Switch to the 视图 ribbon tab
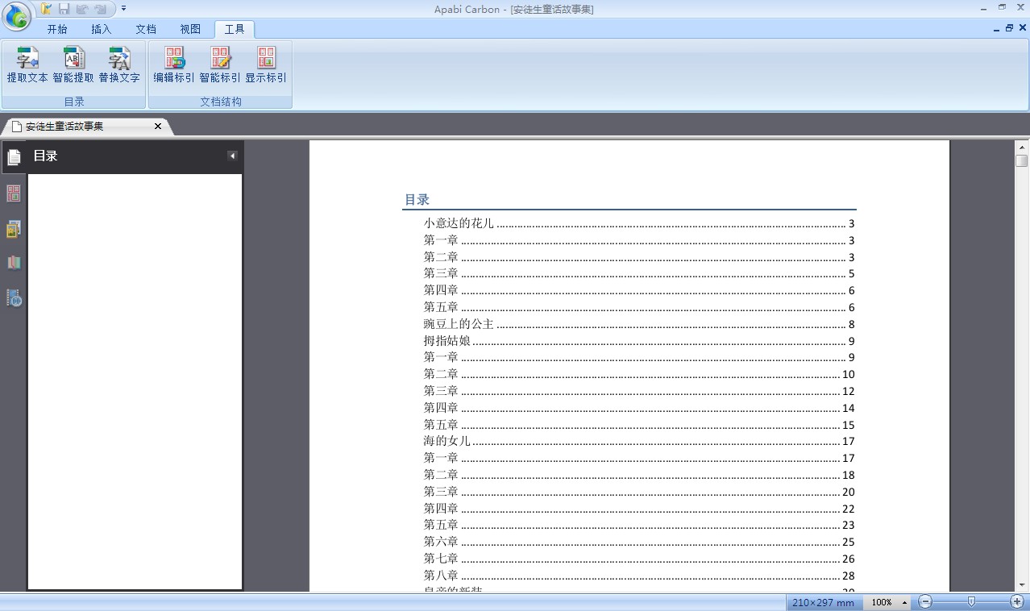 pyautogui.click(x=190, y=29)
